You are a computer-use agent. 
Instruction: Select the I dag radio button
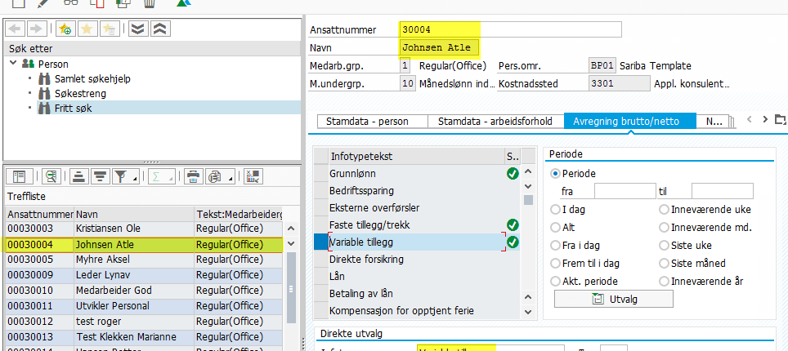tap(555, 210)
